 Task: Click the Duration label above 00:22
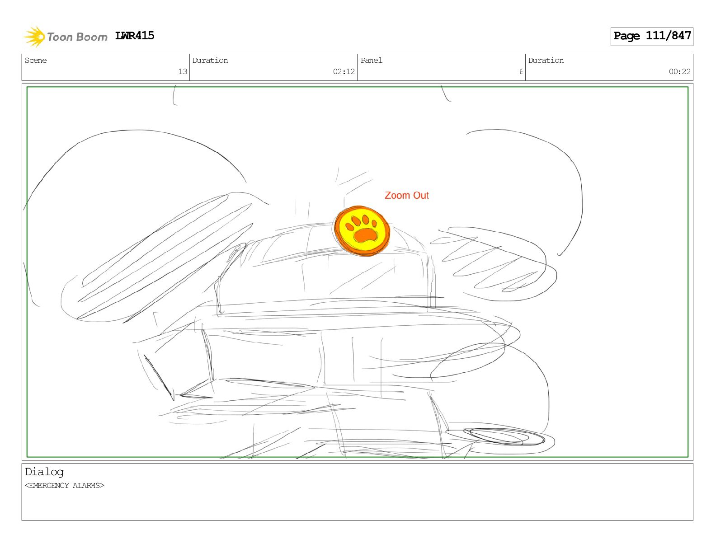pyautogui.click(x=546, y=61)
